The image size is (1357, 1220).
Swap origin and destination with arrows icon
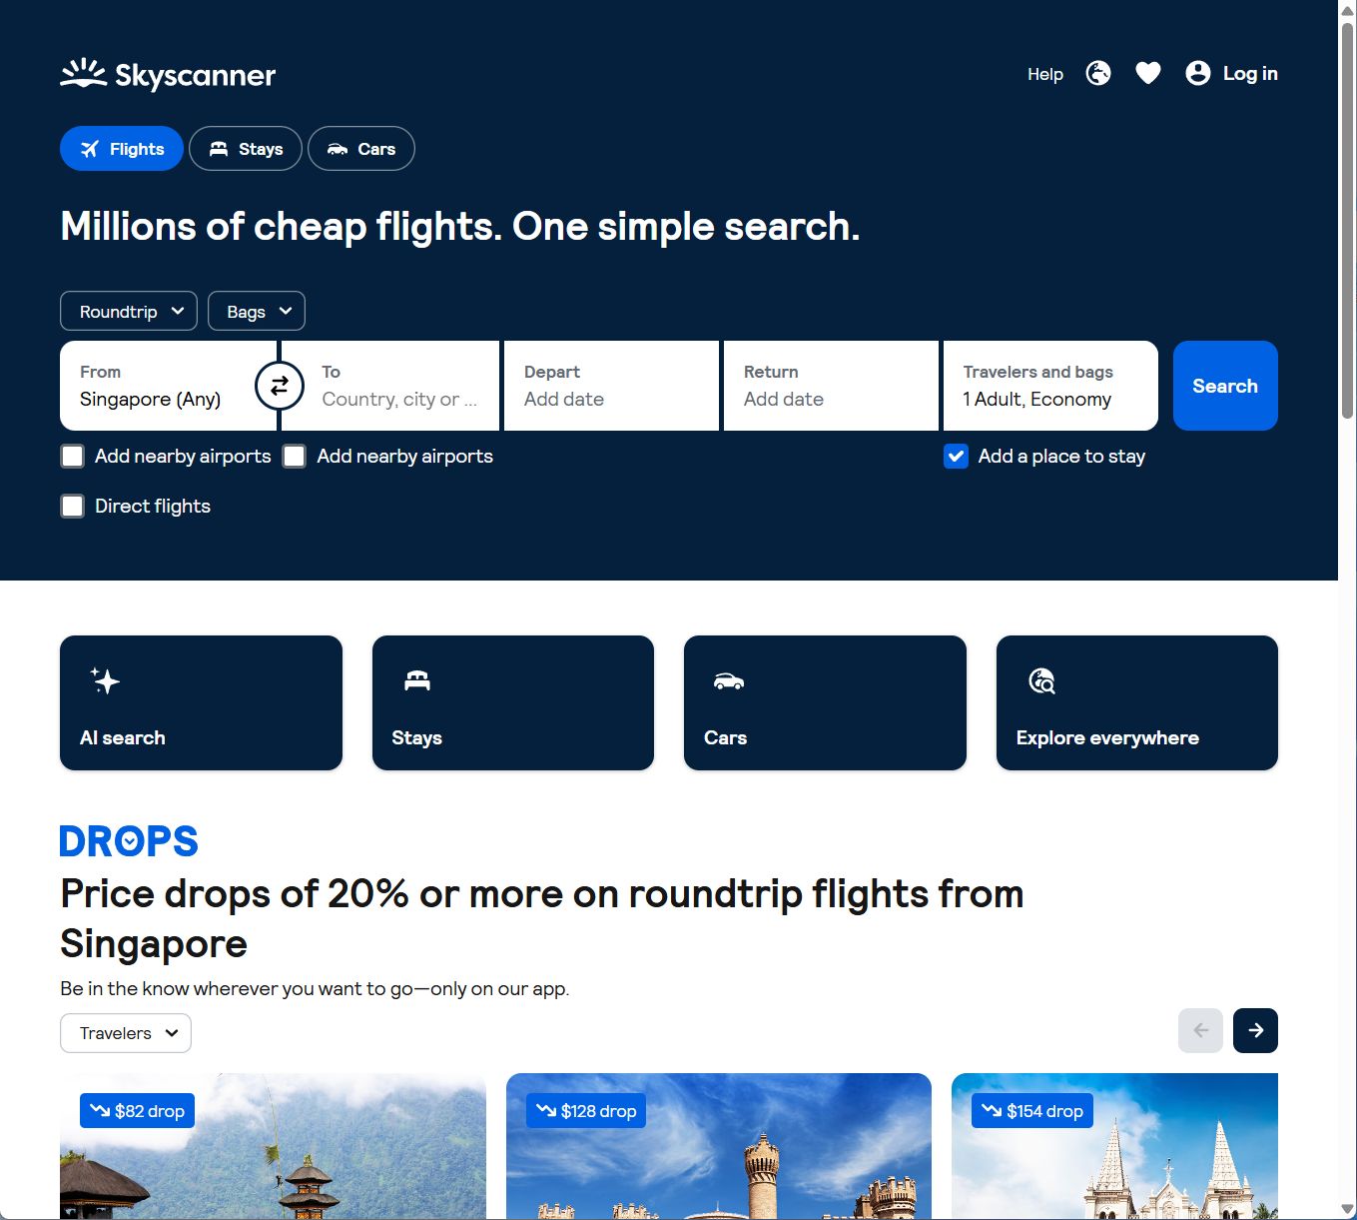(x=280, y=386)
